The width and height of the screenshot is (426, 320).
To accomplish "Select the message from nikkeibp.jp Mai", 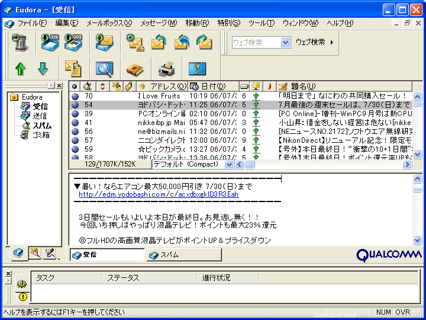I will [241, 123].
